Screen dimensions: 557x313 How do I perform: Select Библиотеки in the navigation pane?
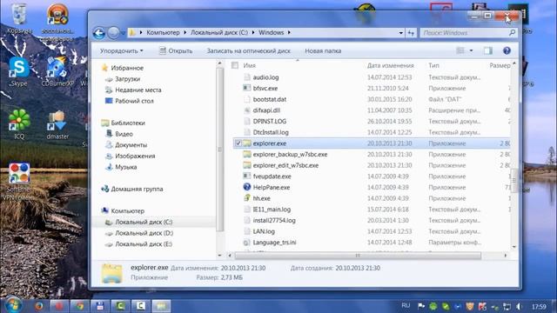coord(128,123)
